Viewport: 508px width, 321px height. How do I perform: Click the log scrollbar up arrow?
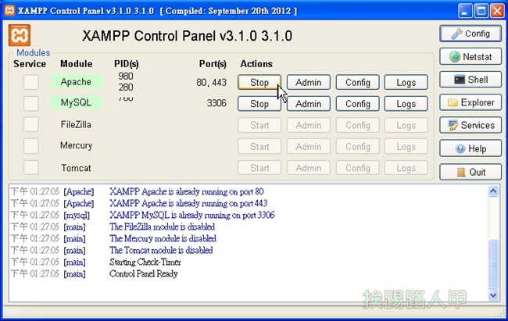(493, 191)
